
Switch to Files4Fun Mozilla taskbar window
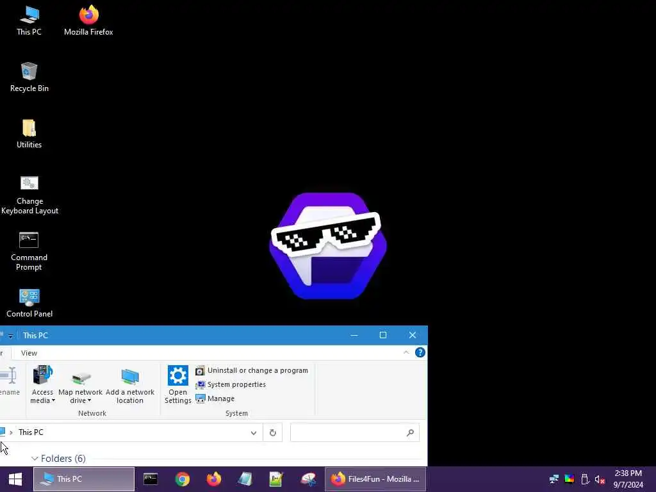coord(375,479)
